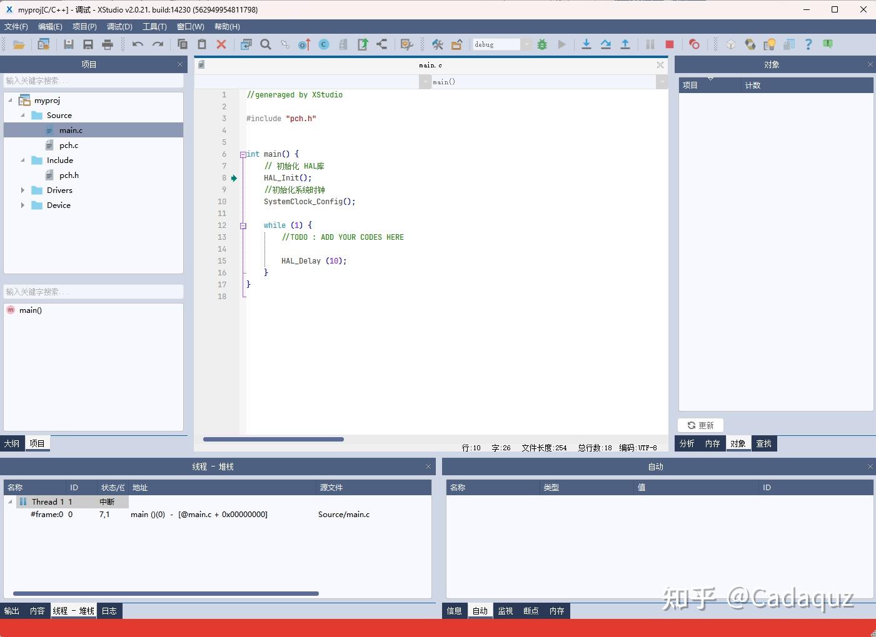876x637 pixels.
Task: Switch to the 日志 tab
Action: [x=109, y=611]
